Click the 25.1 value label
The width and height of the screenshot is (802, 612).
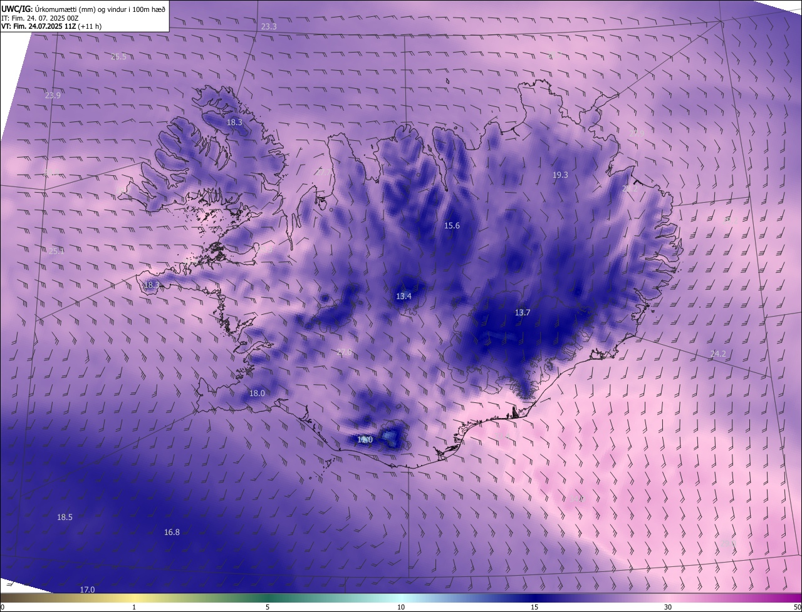pyautogui.click(x=56, y=252)
